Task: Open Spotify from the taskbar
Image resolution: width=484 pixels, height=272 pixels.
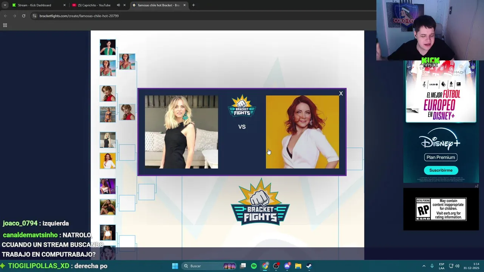Action: [x=254, y=266]
